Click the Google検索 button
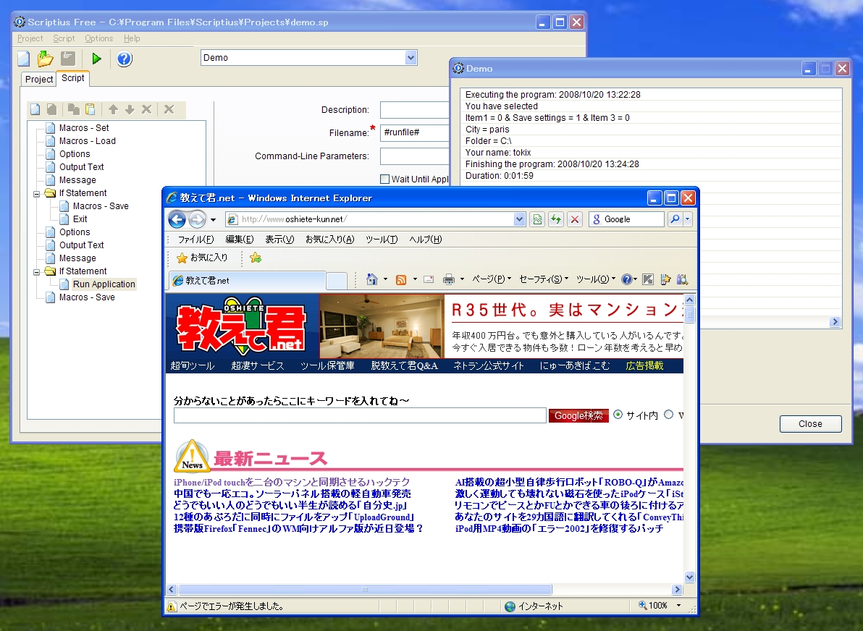This screenshot has width=863, height=631. click(x=578, y=415)
